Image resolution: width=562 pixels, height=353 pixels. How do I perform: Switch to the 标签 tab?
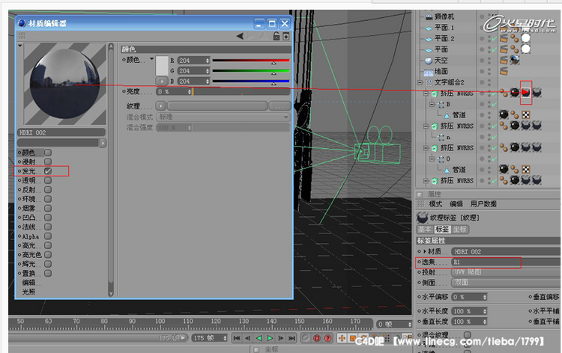tap(442, 230)
